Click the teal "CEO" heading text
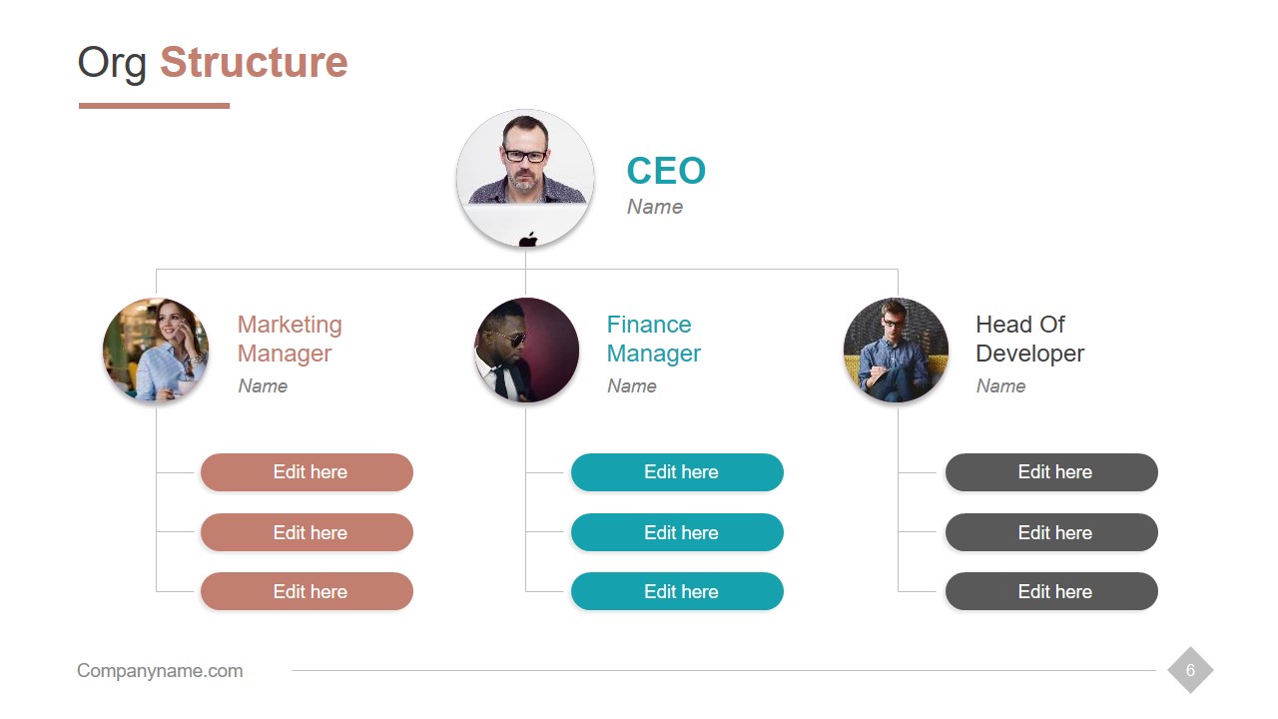The width and height of the screenshot is (1278, 719). pyautogui.click(x=666, y=171)
